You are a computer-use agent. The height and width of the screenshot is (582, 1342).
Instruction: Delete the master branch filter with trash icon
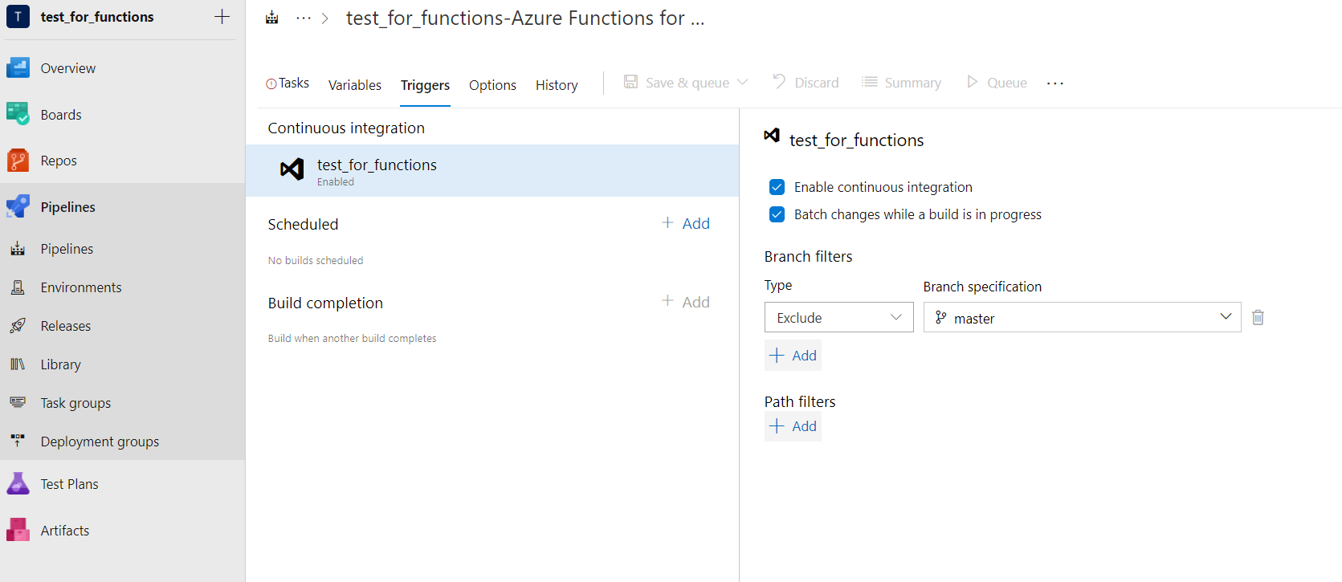pos(1258,317)
